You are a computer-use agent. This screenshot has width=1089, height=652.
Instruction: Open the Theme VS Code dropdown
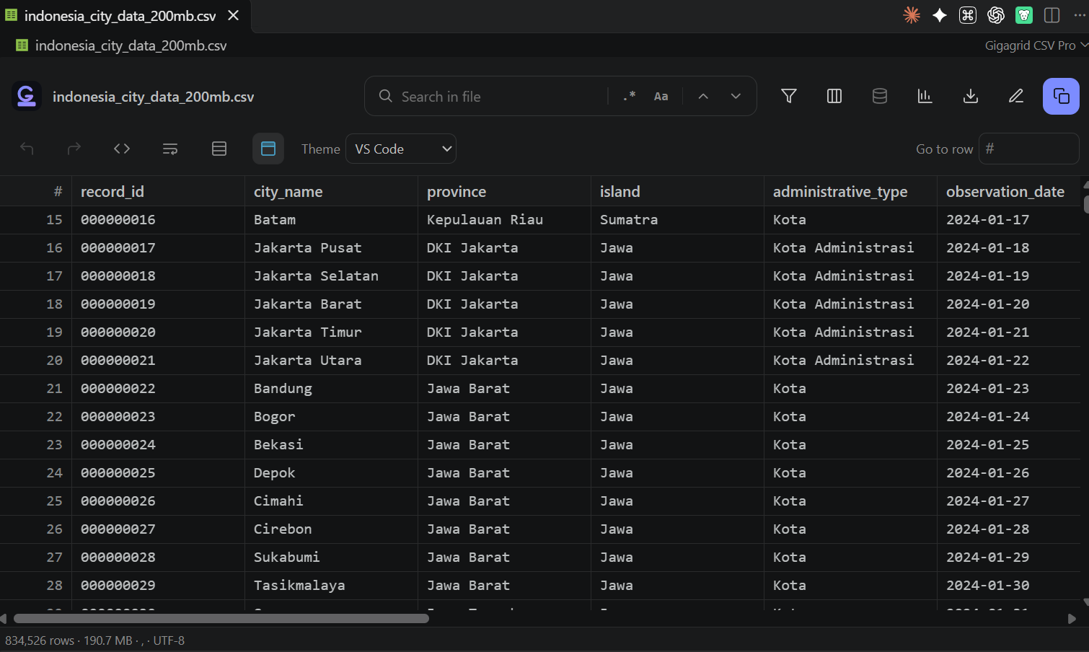coord(401,149)
